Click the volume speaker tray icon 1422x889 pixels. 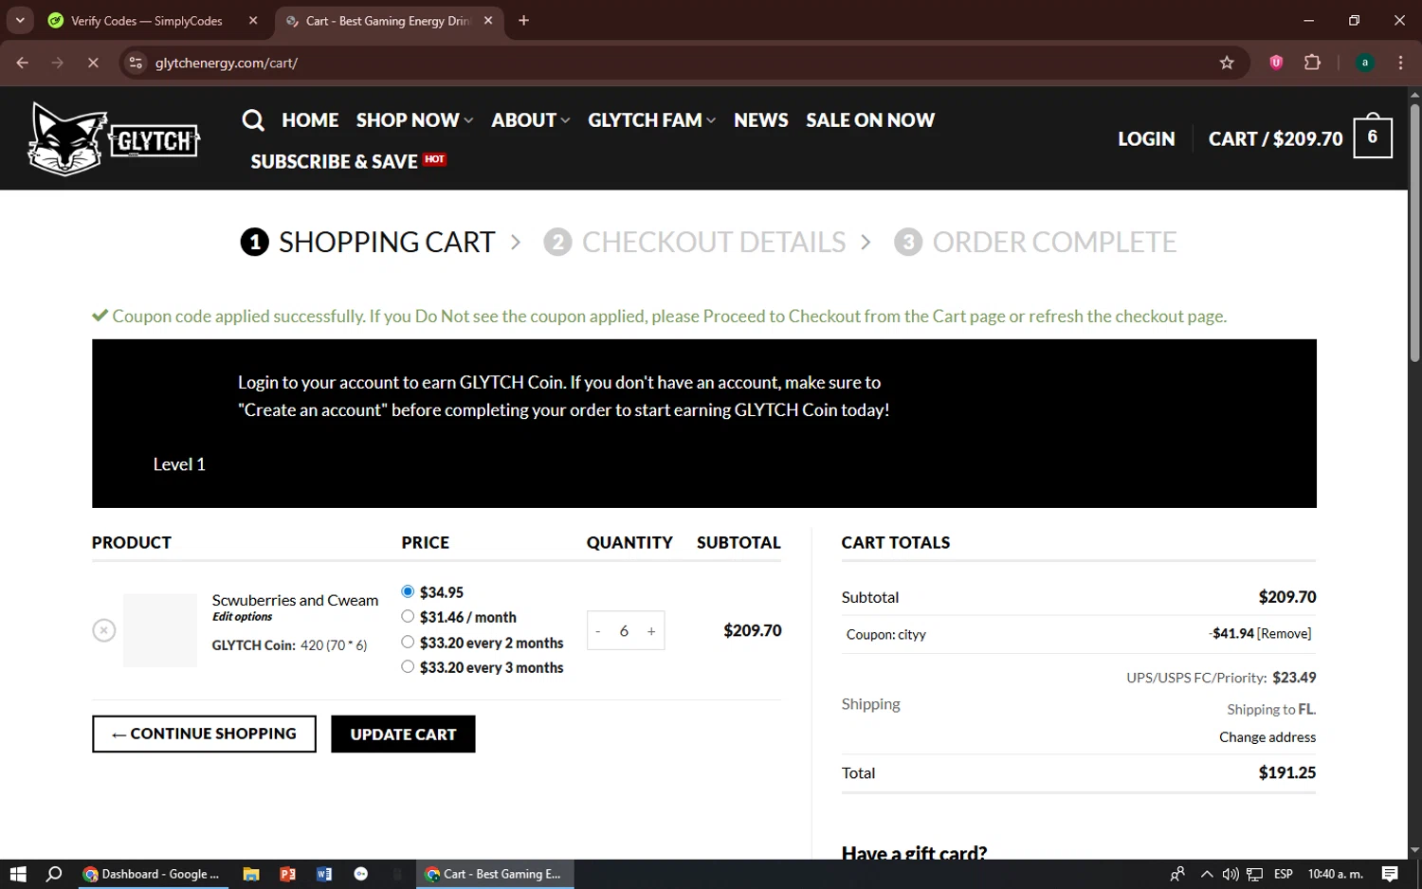click(1231, 874)
